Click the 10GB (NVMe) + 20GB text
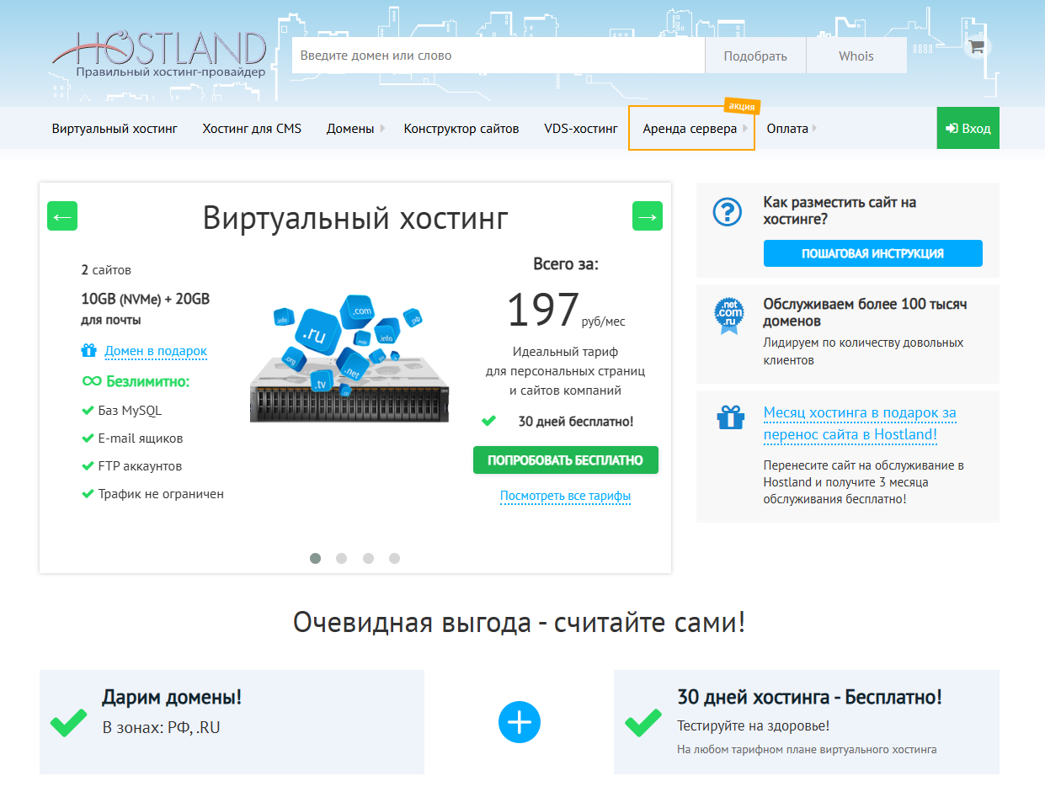Viewport: 1045px width, 797px height. (146, 299)
